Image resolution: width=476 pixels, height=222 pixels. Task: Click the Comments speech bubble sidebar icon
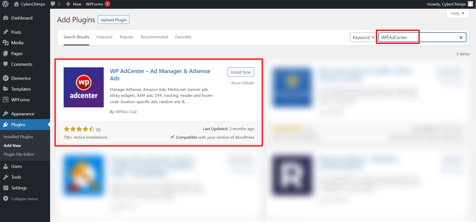tap(6, 64)
